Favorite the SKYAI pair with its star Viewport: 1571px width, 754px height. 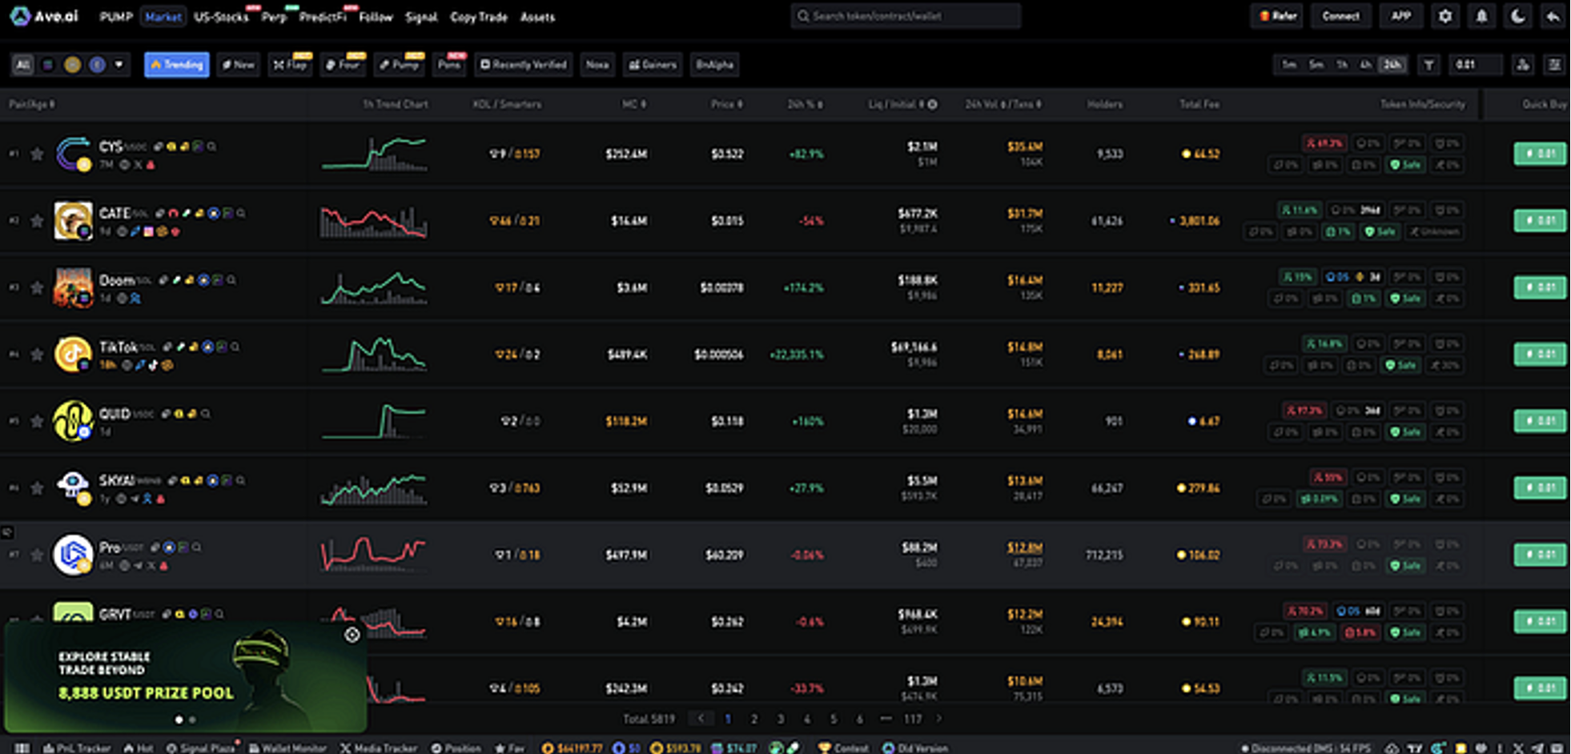(37, 487)
